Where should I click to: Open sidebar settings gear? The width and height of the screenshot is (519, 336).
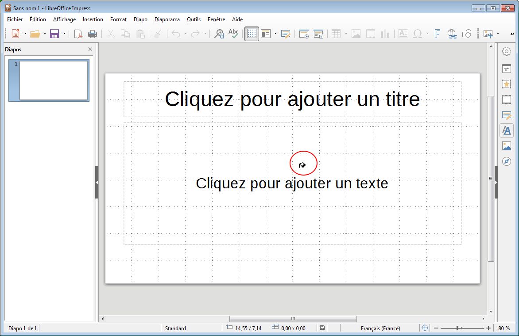pos(507,51)
